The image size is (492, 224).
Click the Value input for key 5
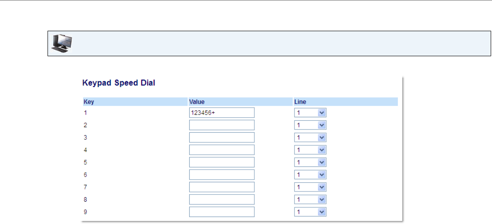tap(221, 162)
